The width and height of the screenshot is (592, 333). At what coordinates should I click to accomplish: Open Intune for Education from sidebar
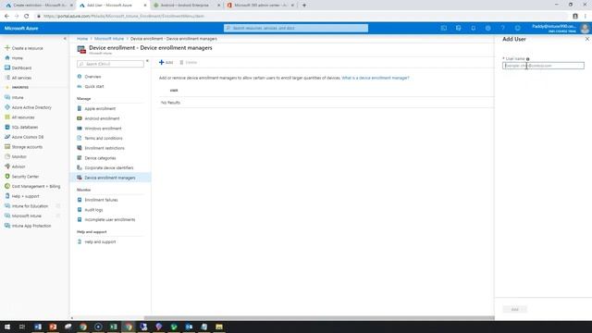point(30,206)
